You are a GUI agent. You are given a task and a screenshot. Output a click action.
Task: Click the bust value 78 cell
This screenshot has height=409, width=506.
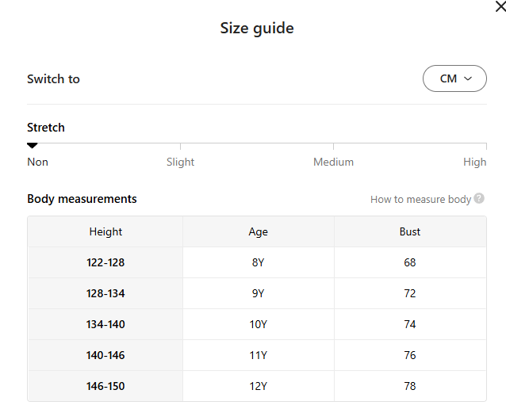[409, 386]
